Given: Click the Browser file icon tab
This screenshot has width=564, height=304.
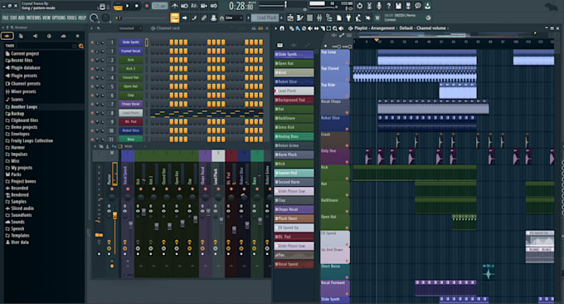Looking at the screenshot, I should click(x=21, y=36).
